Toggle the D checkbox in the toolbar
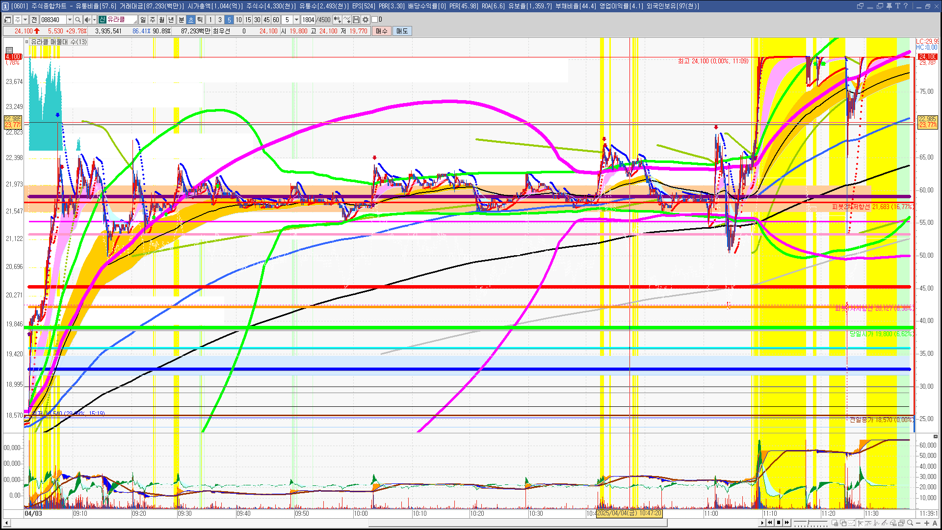Screen dimensions: 942x530 (x=374, y=20)
